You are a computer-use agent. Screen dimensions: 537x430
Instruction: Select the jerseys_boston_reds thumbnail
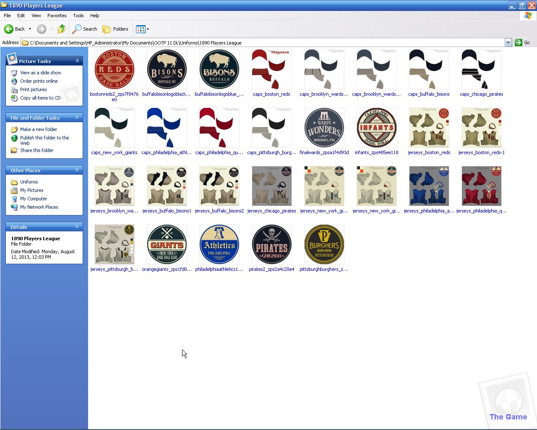point(429,128)
